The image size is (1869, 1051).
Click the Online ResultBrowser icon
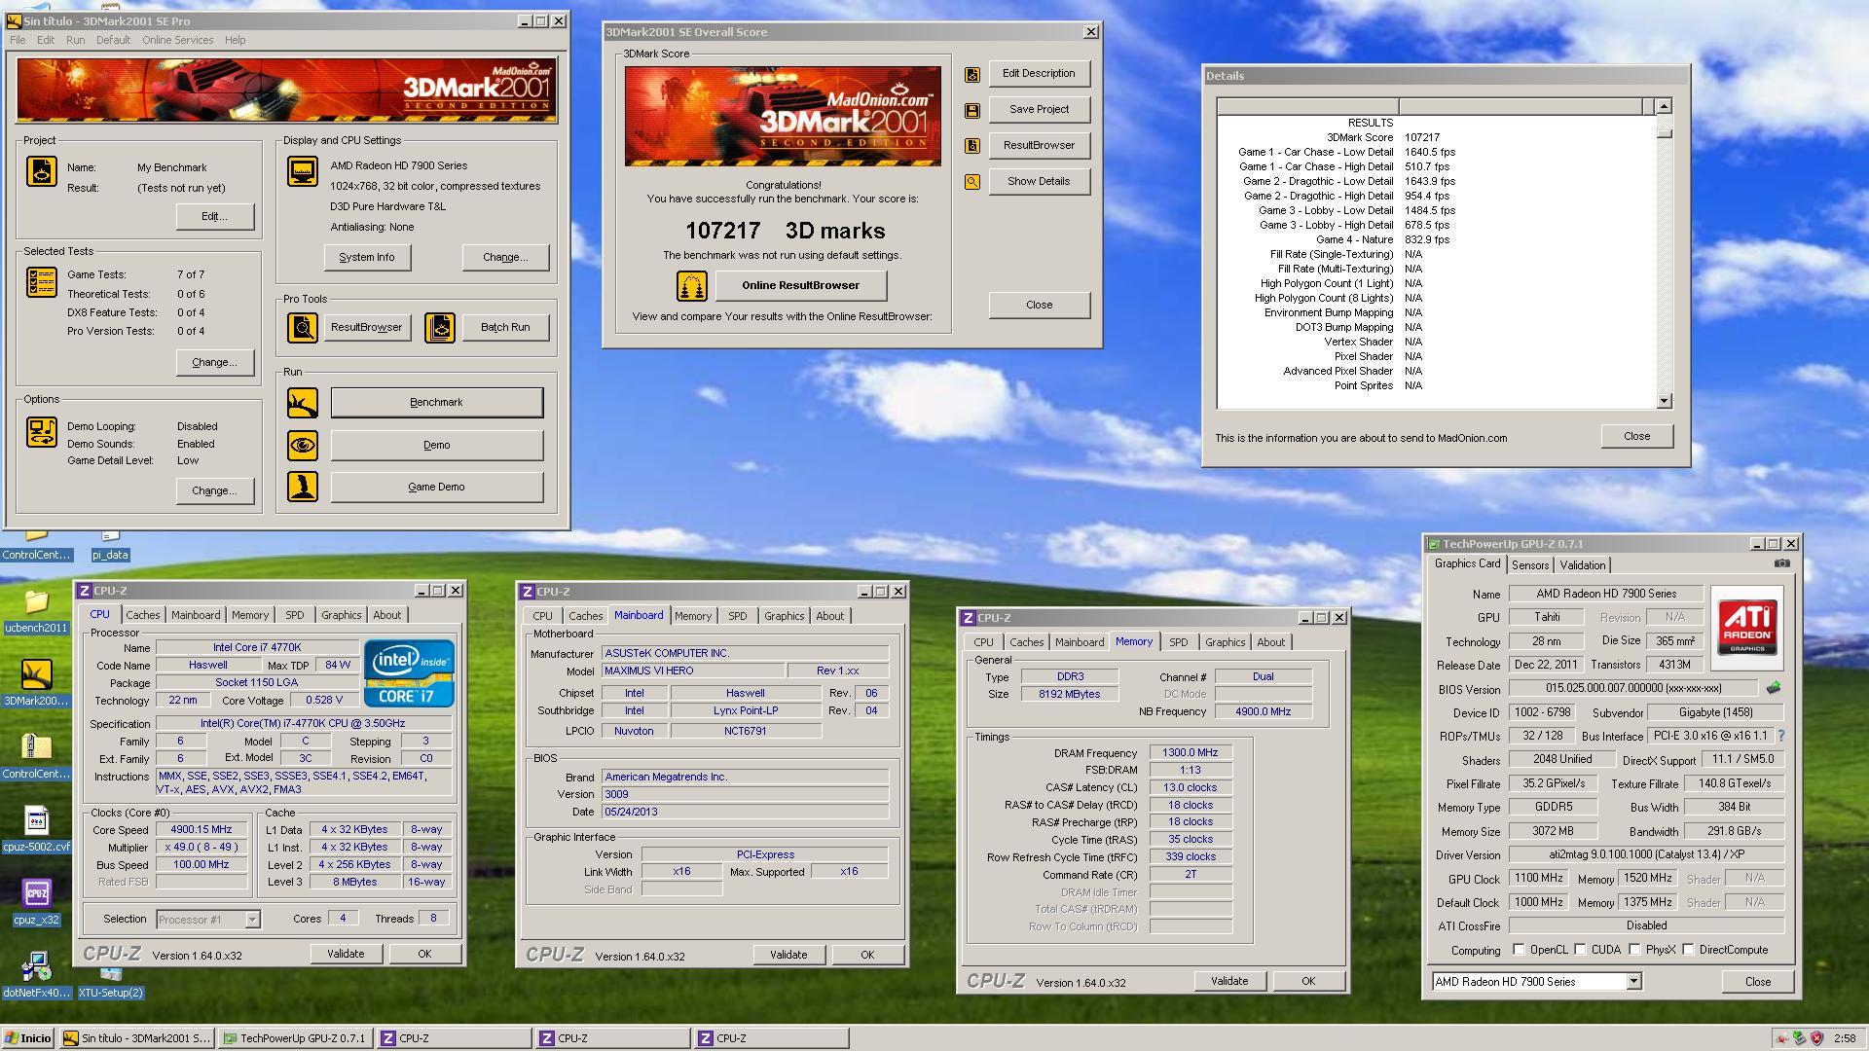[692, 286]
